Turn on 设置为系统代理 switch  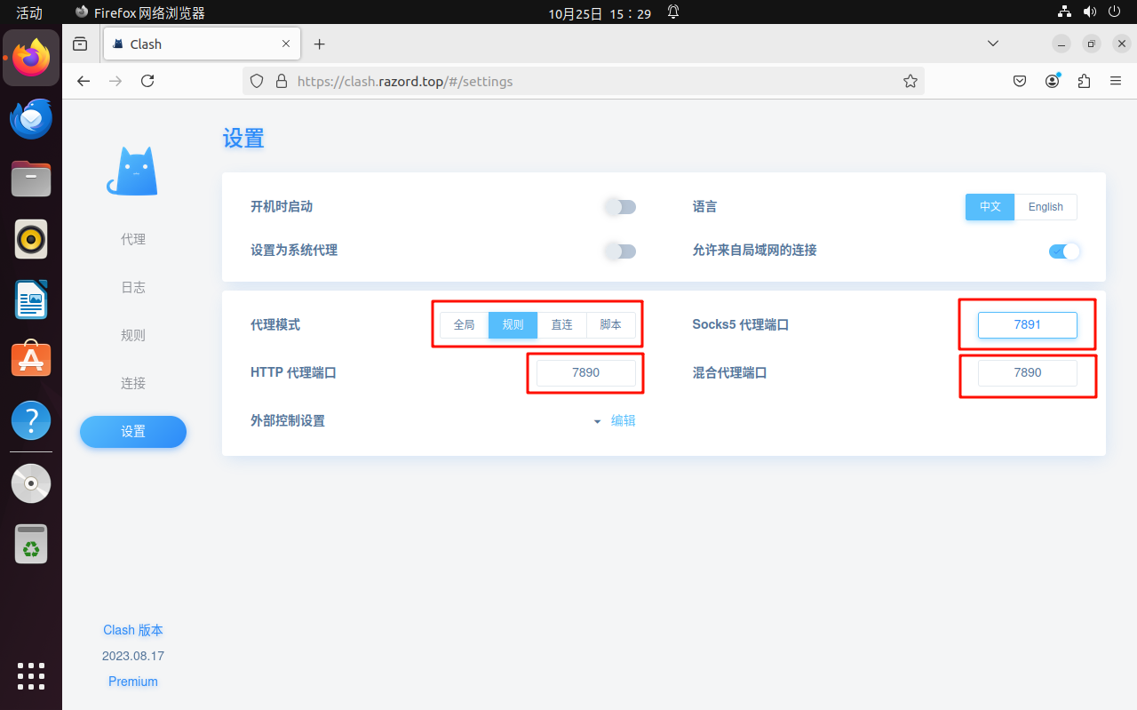click(620, 251)
